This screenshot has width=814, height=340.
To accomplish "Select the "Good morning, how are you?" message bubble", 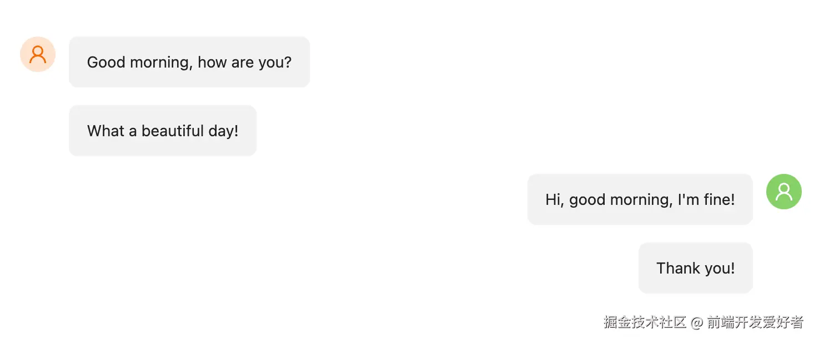I will click(189, 62).
